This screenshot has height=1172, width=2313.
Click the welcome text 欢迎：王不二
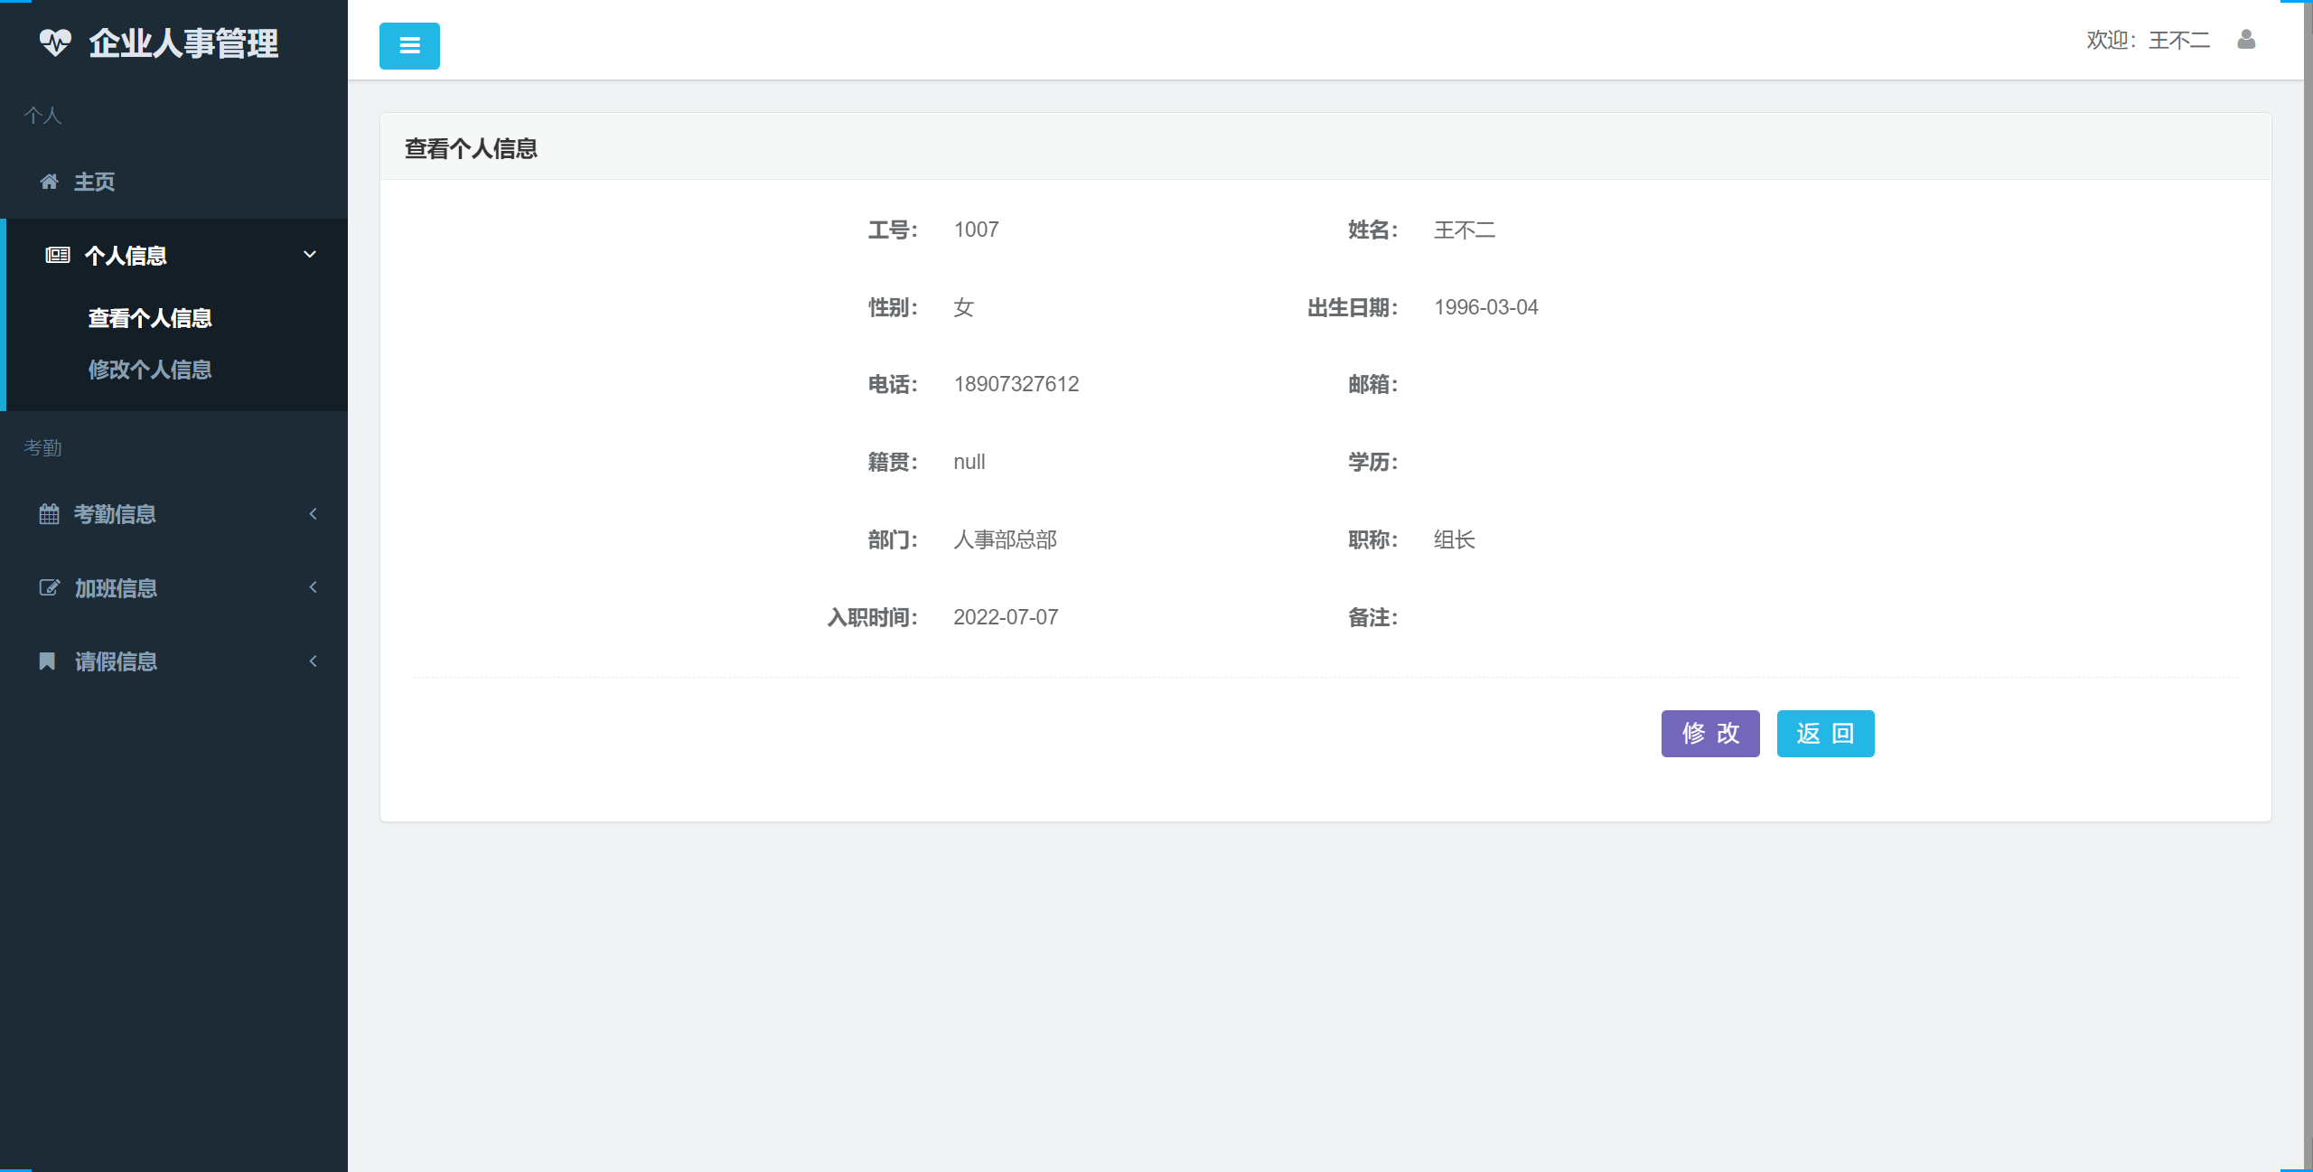2148,41
